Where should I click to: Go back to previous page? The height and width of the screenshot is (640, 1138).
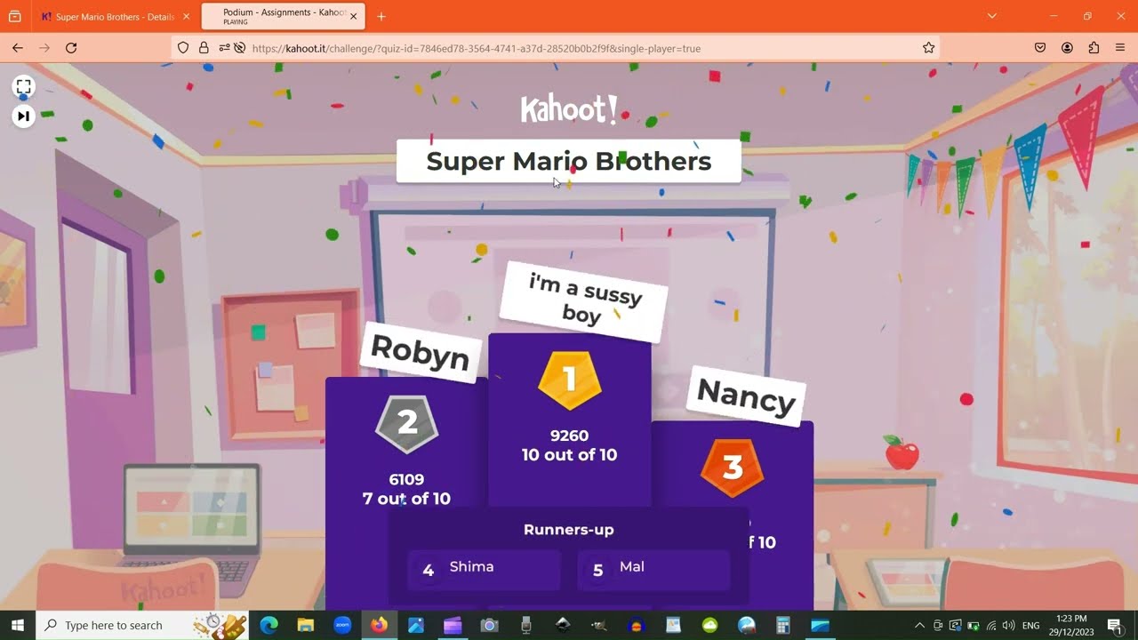18,48
